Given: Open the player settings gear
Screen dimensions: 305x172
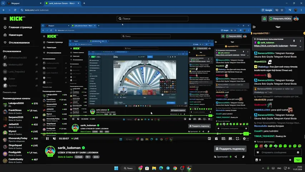Looking at the screenshot, I should pos(244,138).
